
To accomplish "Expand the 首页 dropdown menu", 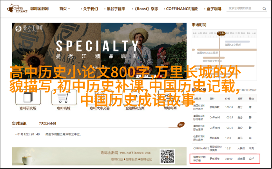I will click(65, 9).
